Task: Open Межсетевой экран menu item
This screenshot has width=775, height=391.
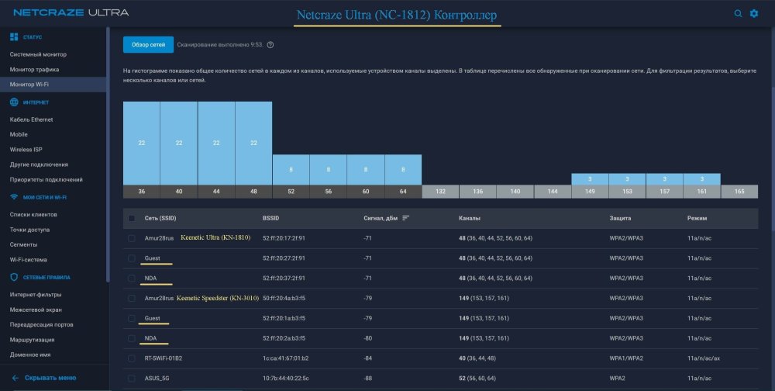Action: [x=36, y=310]
